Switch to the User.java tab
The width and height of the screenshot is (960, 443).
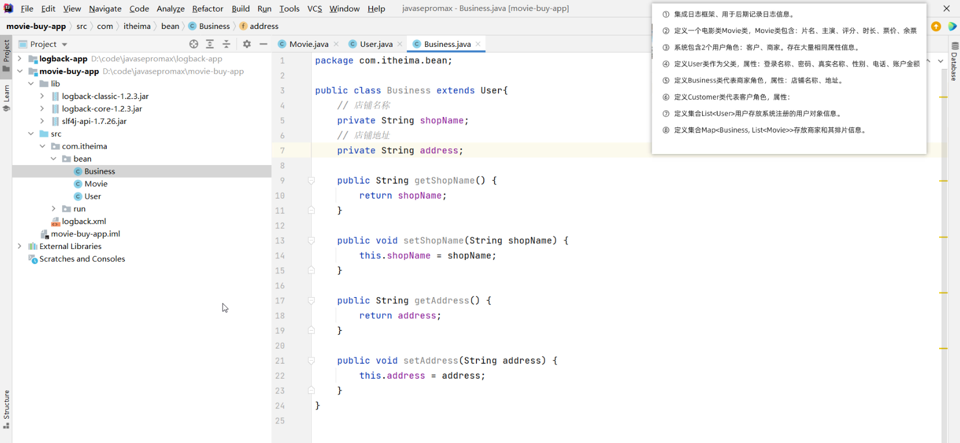click(x=376, y=44)
